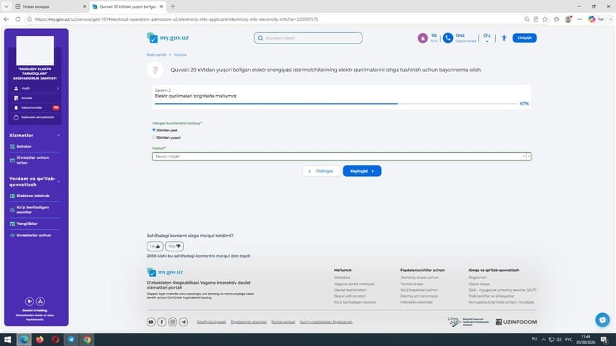Collapse the Xizmatlar sidebar section

pos(59,135)
